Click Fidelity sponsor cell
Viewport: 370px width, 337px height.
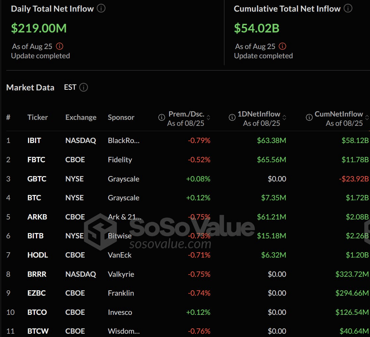click(x=120, y=160)
